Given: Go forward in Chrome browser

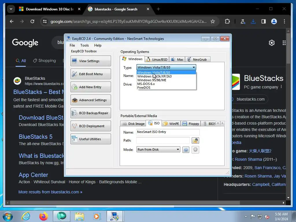Looking at the screenshot, I should tap(22, 21).
